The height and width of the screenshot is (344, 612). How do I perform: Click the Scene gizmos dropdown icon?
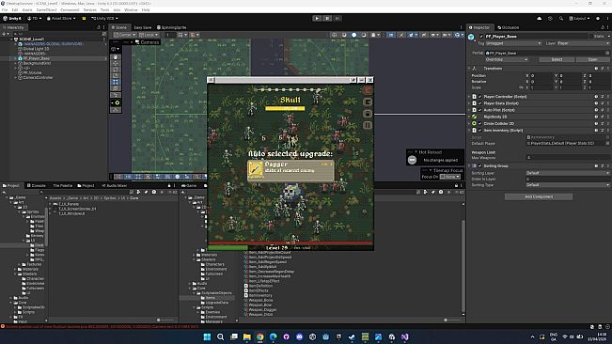[x=458, y=35]
